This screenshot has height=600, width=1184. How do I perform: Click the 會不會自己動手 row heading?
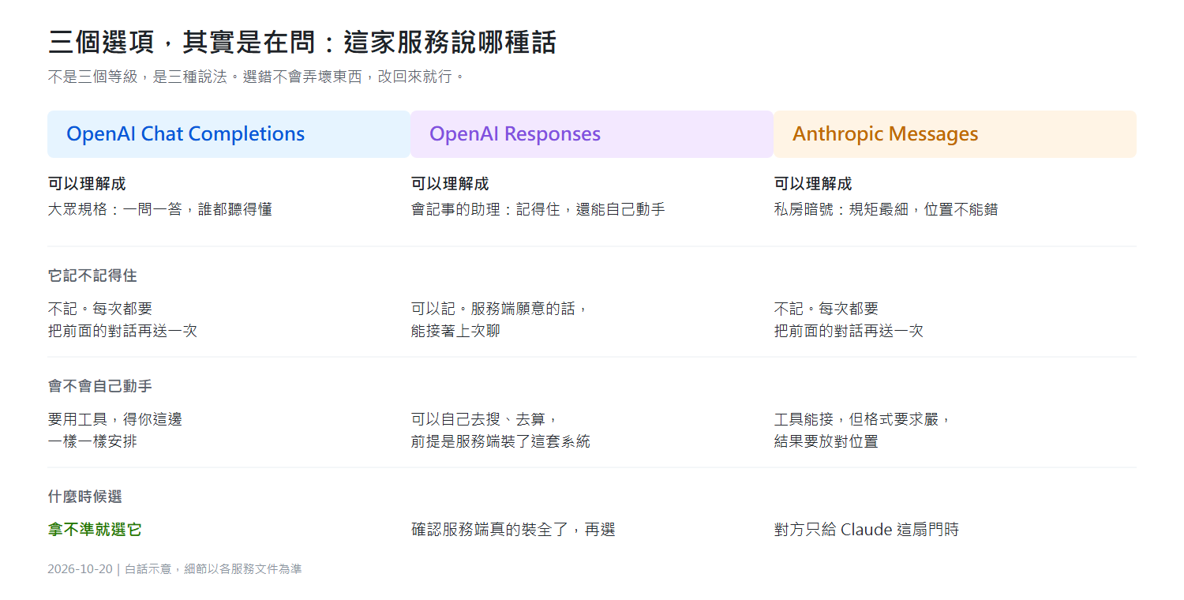coord(99,386)
